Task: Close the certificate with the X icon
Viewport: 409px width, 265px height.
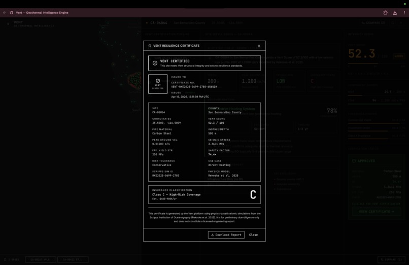Action: (259, 46)
